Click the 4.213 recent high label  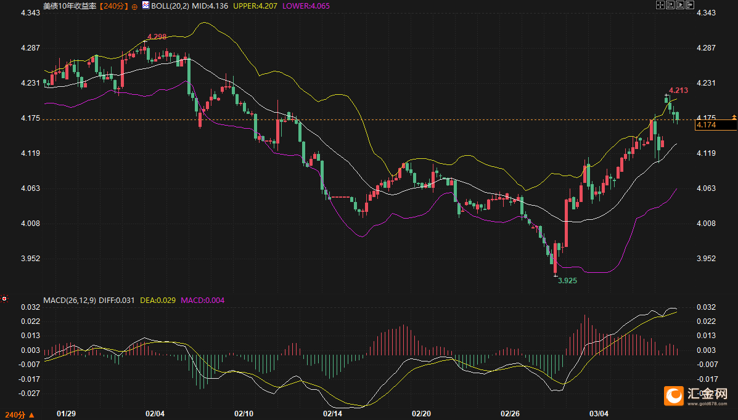678,90
